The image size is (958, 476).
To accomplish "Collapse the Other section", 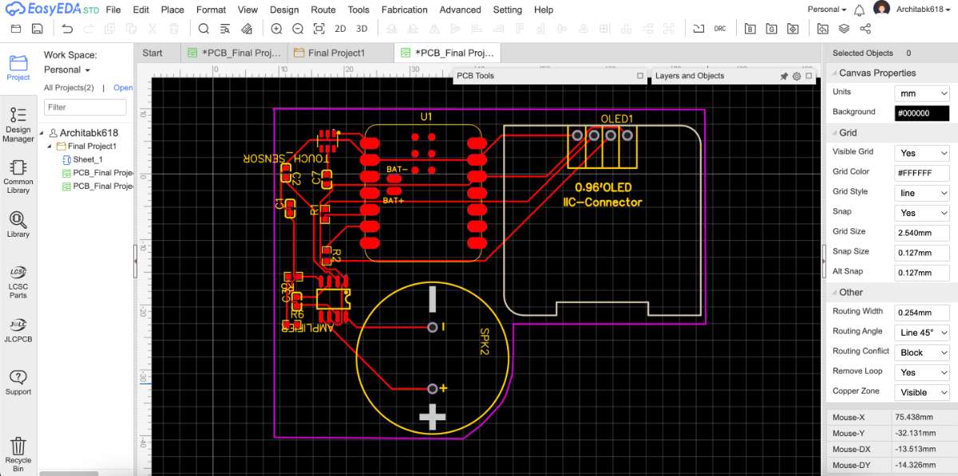I will coord(833,293).
